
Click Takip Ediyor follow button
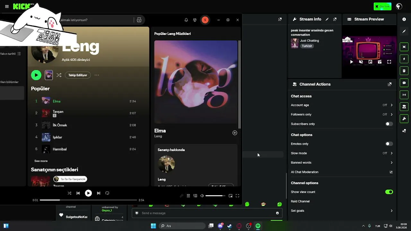[x=78, y=75]
